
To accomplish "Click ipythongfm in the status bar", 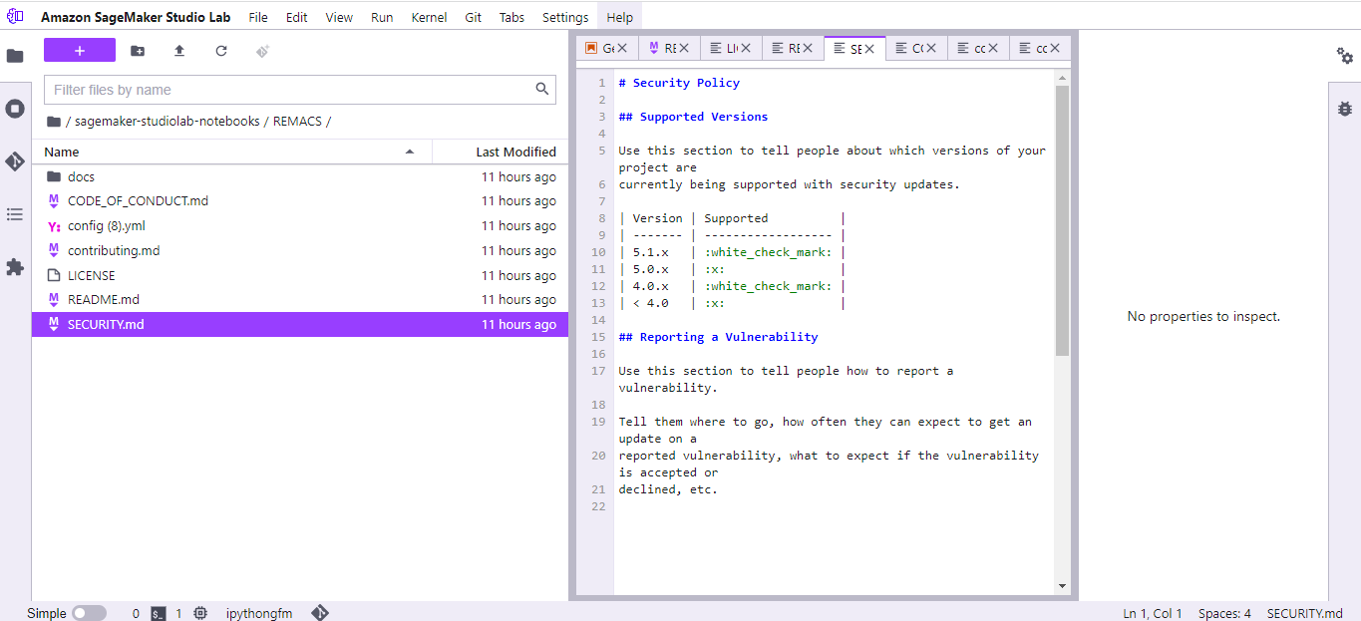I will tap(259, 613).
